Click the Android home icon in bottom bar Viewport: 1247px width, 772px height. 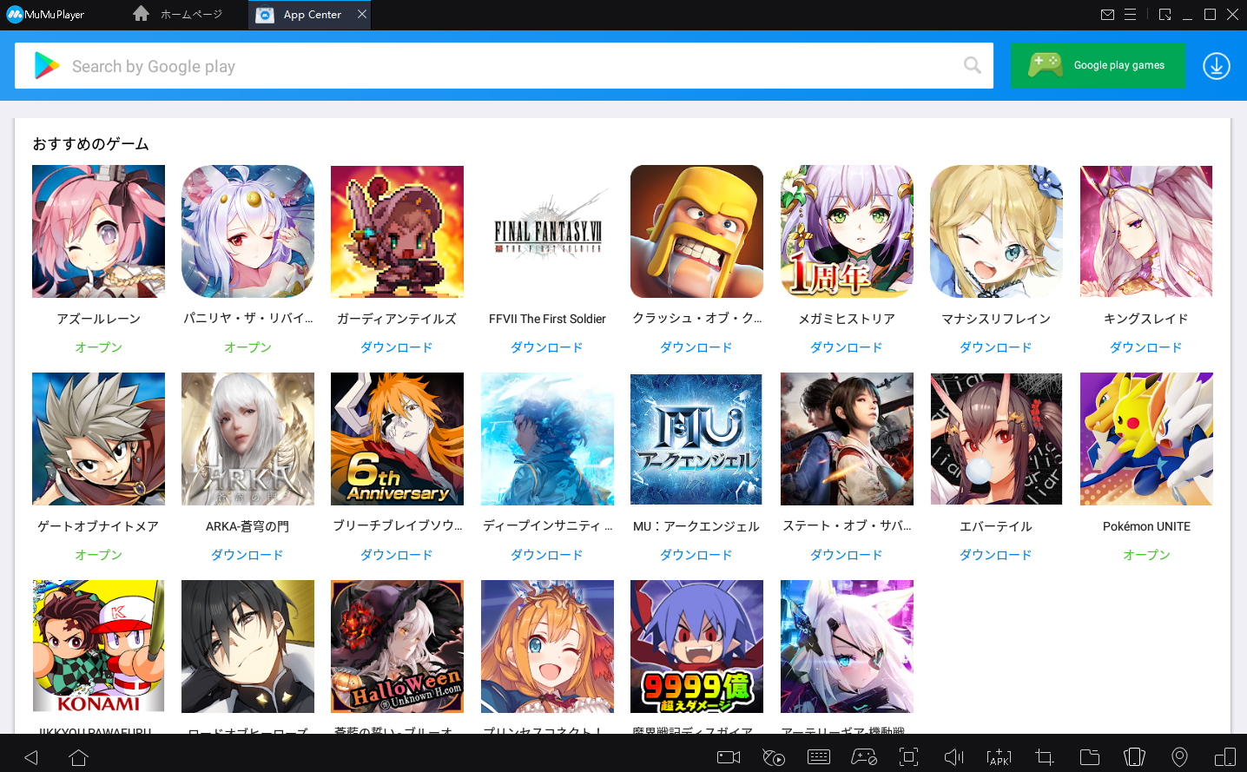pos(79,757)
